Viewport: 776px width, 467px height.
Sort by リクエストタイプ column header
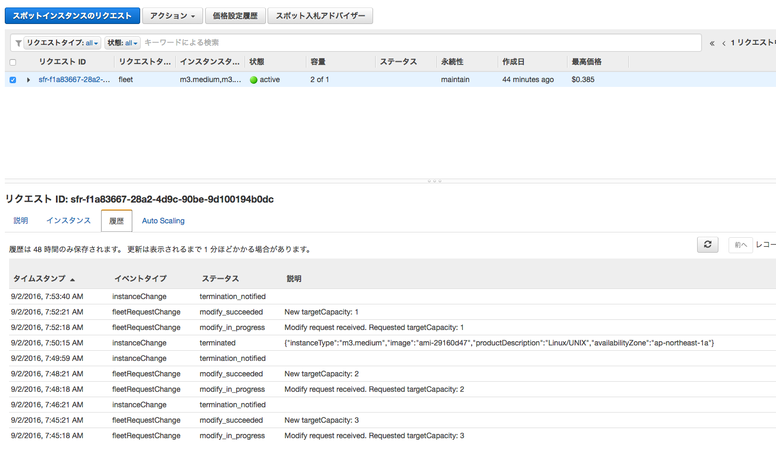tap(145, 62)
